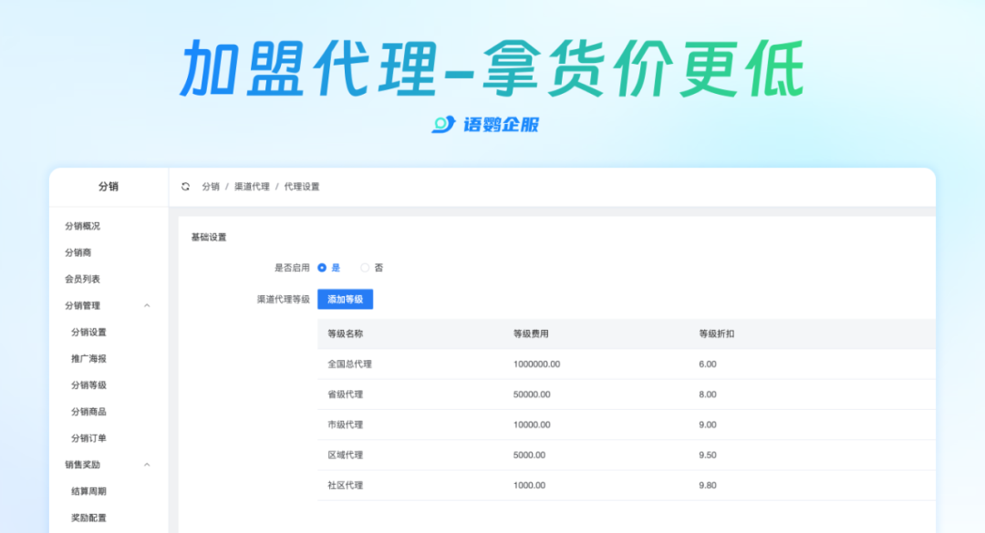This screenshot has width=985, height=533.
Task: Open 分销设置 submenu item
Action: point(89,333)
